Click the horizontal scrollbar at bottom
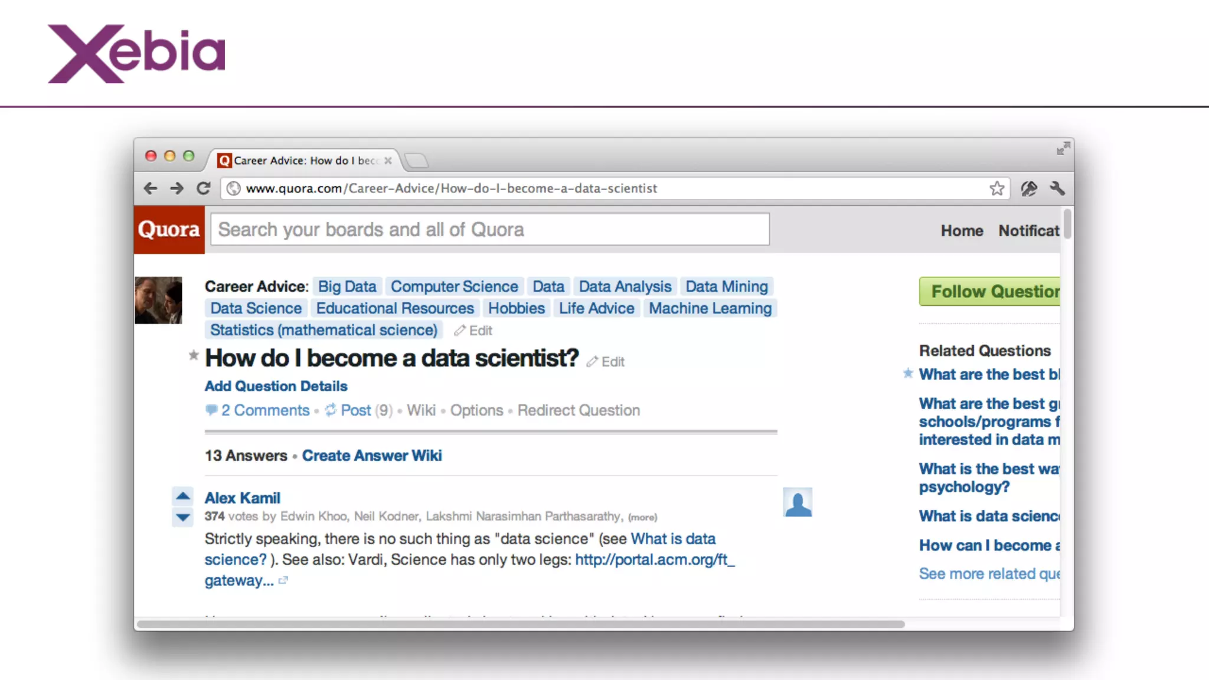The height and width of the screenshot is (680, 1209). (519, 624)
